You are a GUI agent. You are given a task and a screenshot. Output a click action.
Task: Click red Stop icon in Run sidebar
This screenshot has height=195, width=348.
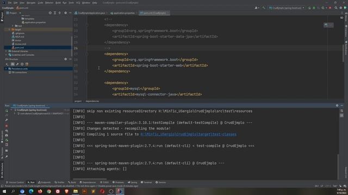click(7, 126)
